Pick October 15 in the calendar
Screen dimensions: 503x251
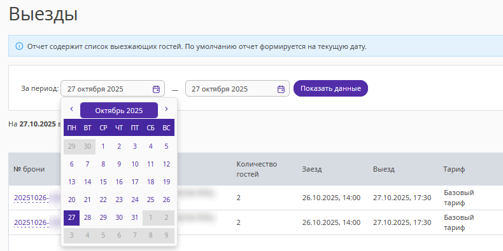click(103, 182)
